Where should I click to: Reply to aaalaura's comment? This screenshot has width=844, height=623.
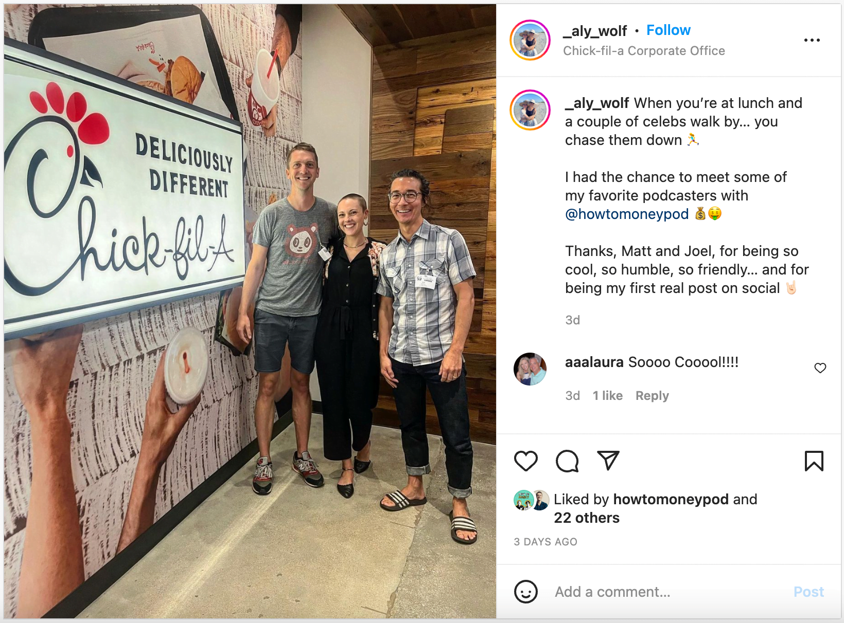click(652, 396)
